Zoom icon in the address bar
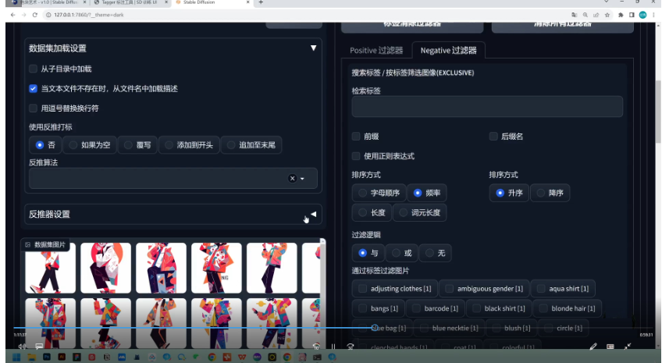662x363 pixels. (585, 15)
